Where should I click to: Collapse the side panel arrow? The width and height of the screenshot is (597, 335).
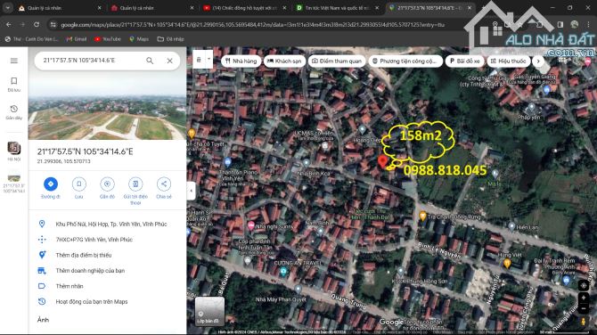(x=192, y=191)
